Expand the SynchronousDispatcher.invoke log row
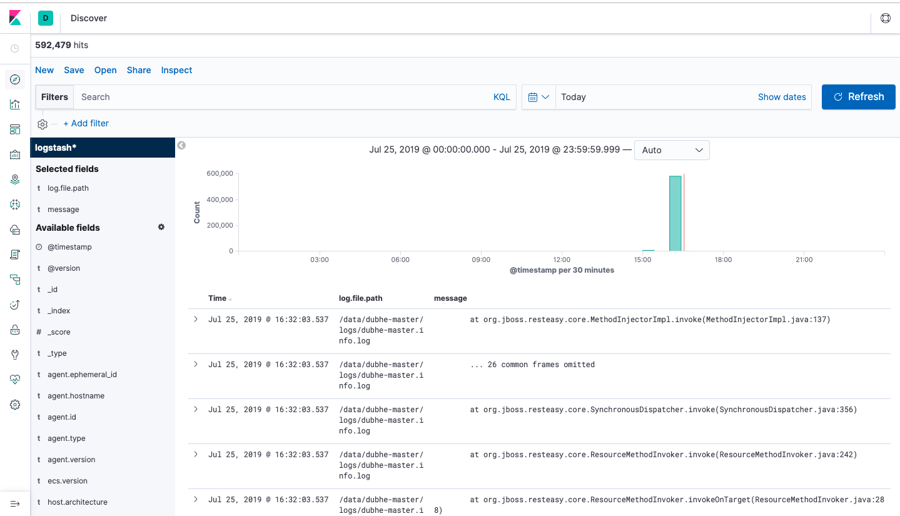The image size is (900, 516). point(195,409)
